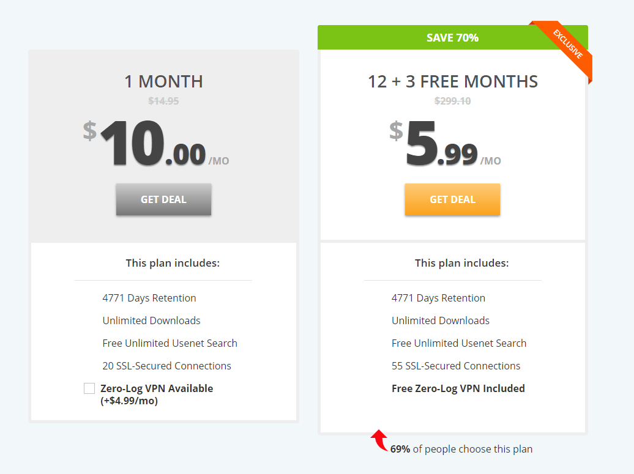Click the 20 SSL-Secured Connections feature

[166, 366]
